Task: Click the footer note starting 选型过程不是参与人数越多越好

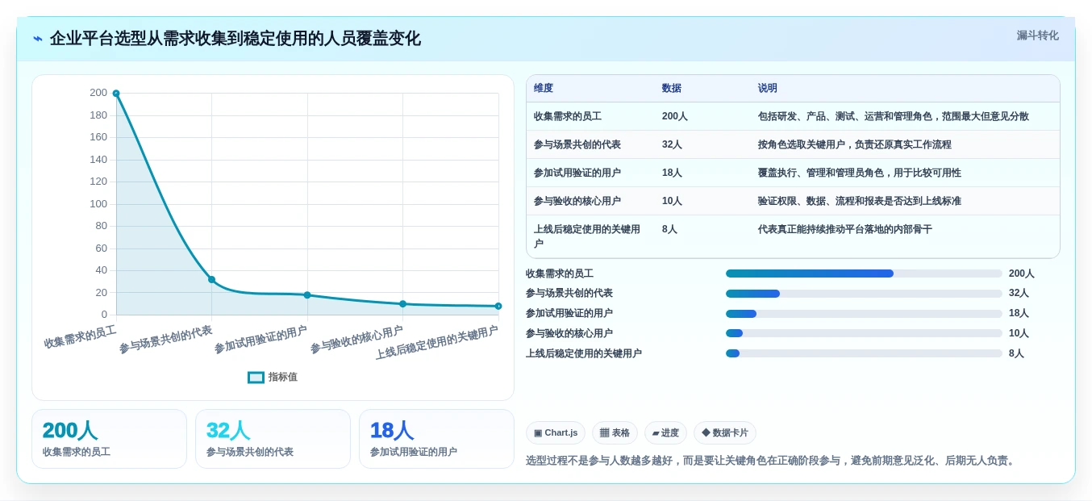Action: 772,461
